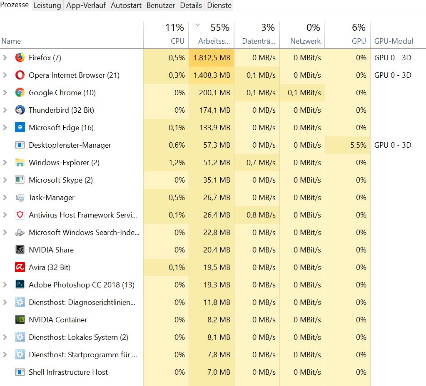Click Windows-Explorer CPU value 1,2%
The width and height of the screenshot is (426, 386).
[x=166, y=162]
